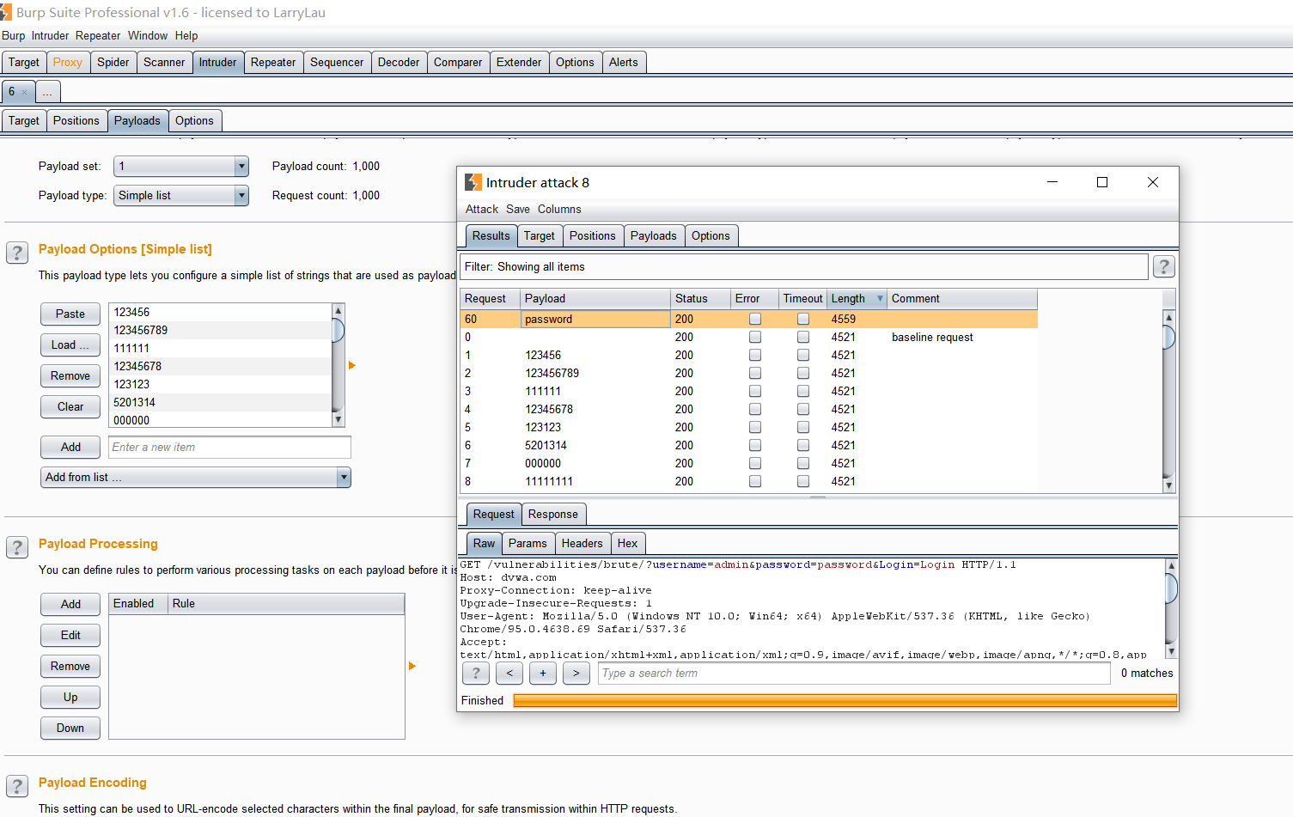Go to next search match arrow
This screenshot has width=1293, height=817.
pyautogui.click(x=576, y=674)
